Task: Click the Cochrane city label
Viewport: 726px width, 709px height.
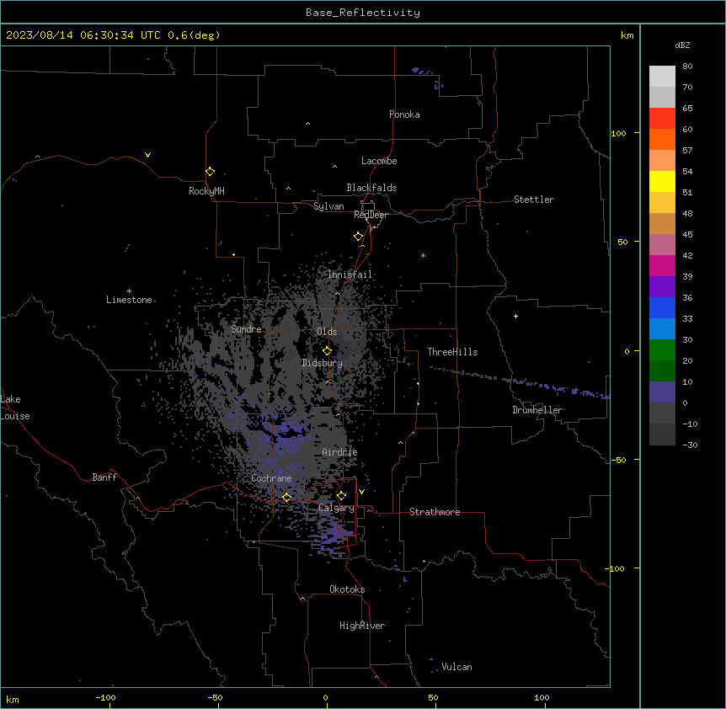Action: pos(271,478)
